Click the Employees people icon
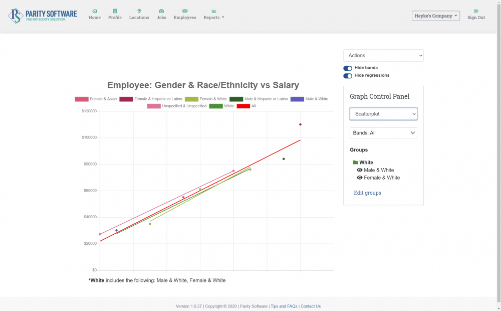501x311 pixels. 185,11
